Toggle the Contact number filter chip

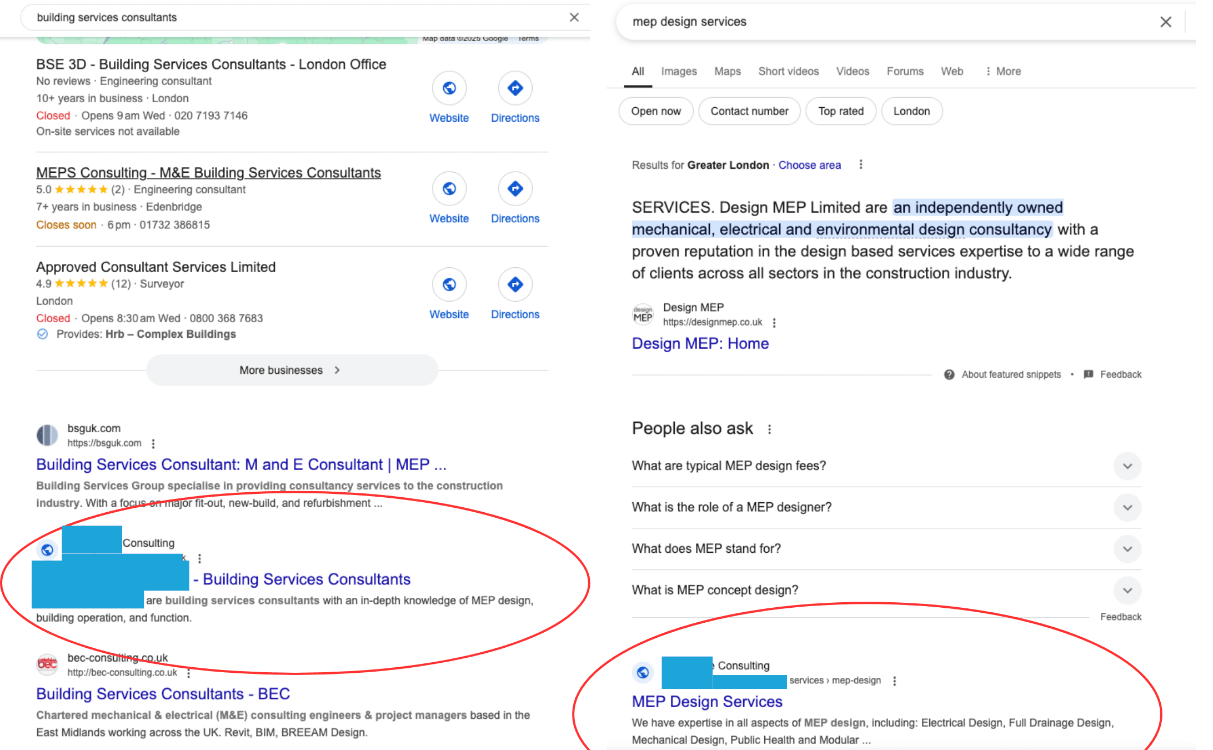(x=749, y=112)
